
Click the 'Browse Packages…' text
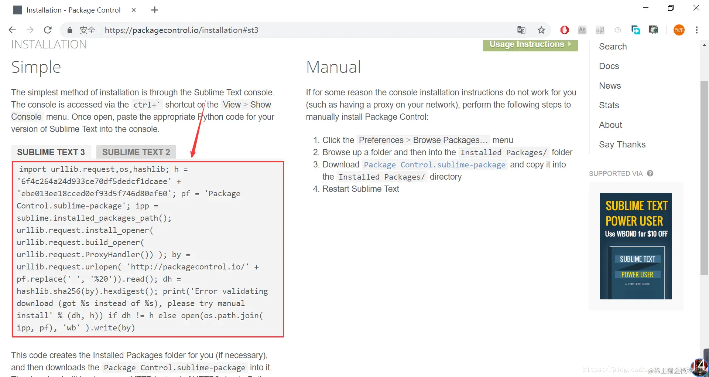click(x=451, y=140)
